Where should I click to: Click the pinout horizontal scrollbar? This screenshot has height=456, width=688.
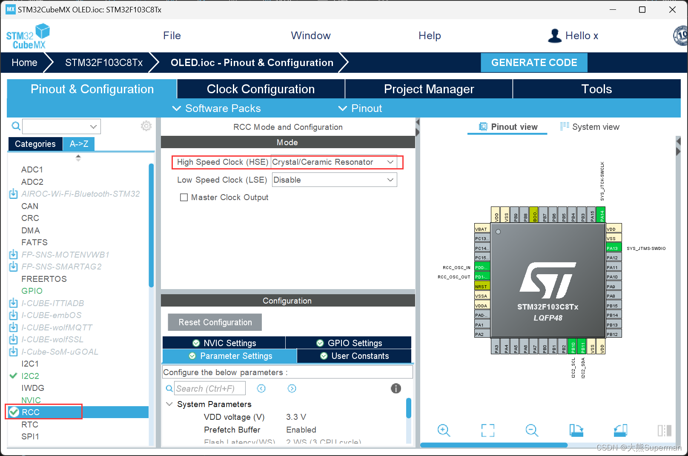[x=494, y=445]
